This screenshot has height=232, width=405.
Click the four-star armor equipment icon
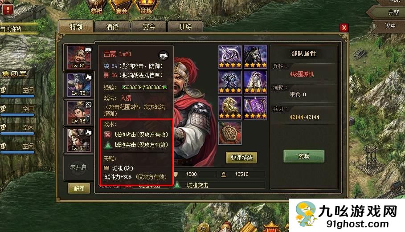[x=230, y=82]
